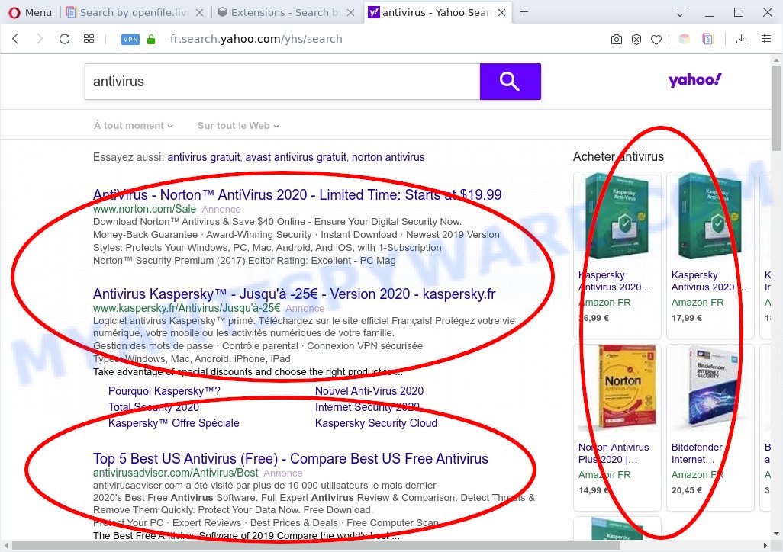
Task: Add page to bookmarks heart icon
Action: (656, 40)
